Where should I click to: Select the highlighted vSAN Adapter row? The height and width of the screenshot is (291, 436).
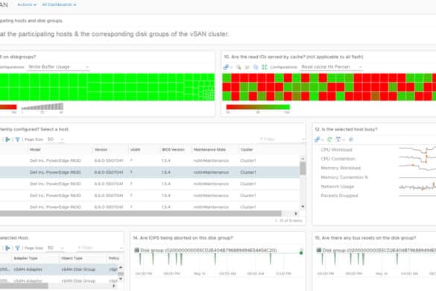59,269
